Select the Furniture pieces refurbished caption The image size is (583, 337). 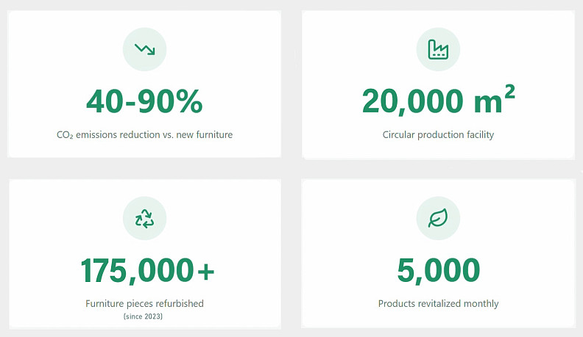(x=144, y=303)
